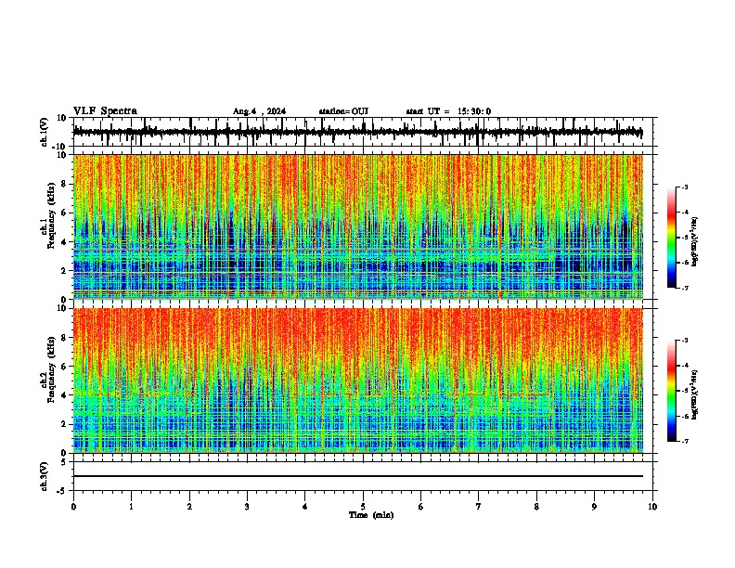This screenshot has width=735, height=568.
Task: Click the "start UT = 15:30: 0" text
Action: point(448,111)
